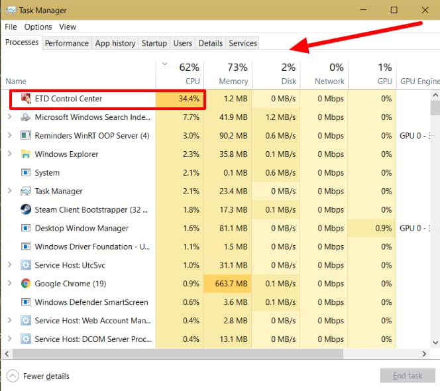
Task: Click the Steam Client Bootstrapper icon
Action: point(26,209)
